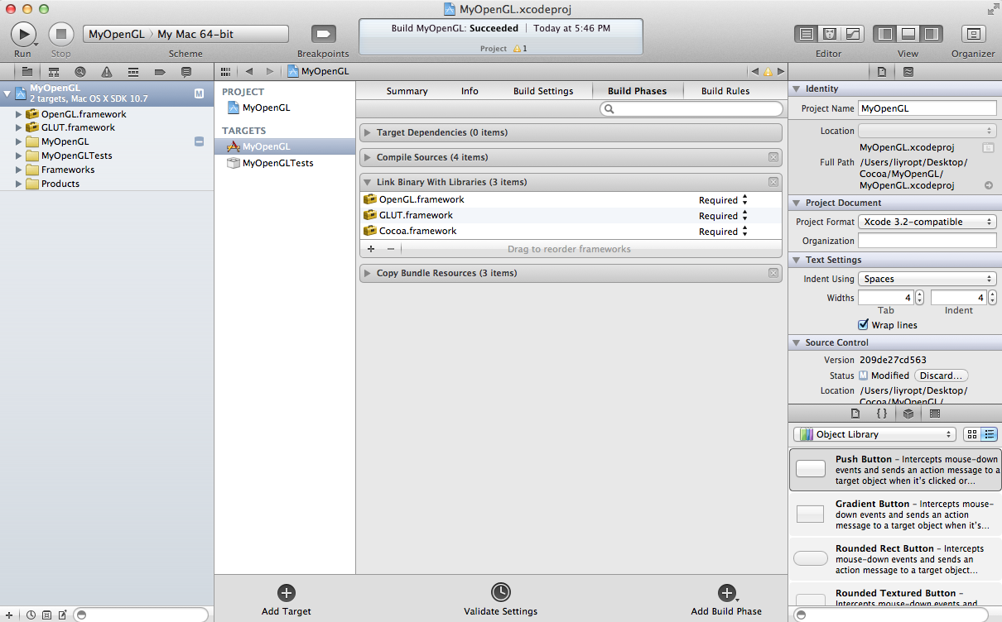Screen dimensions: 1002x622
Task: Switch to Build Settings tab
Action: [542, 91]
